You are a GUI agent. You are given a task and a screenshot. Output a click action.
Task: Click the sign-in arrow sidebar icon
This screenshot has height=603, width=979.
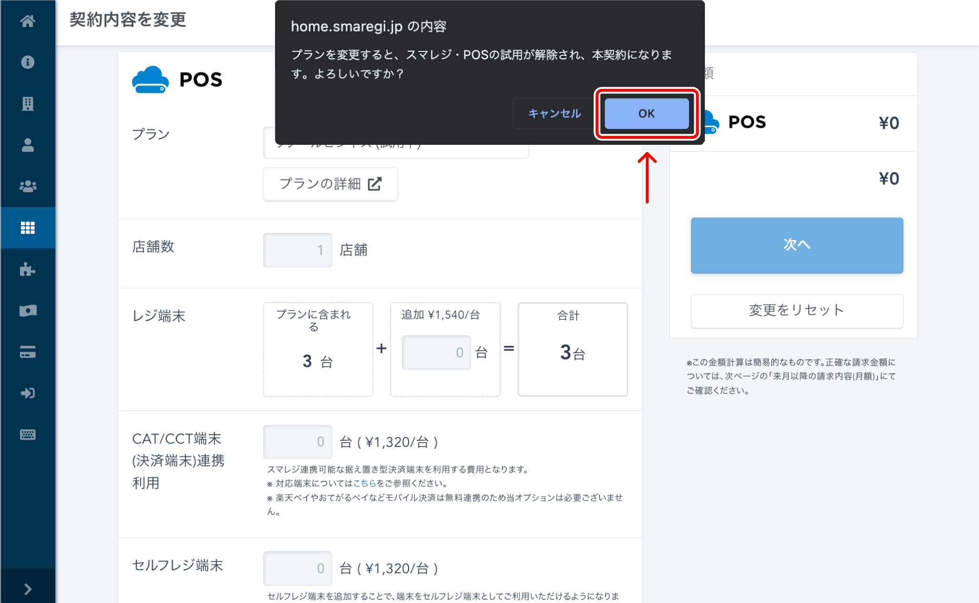click(28, 393)
